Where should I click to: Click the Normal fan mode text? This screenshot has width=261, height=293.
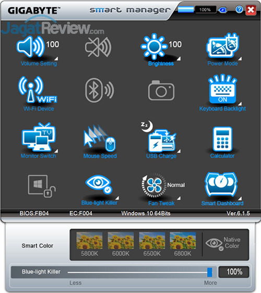(176, 185)
